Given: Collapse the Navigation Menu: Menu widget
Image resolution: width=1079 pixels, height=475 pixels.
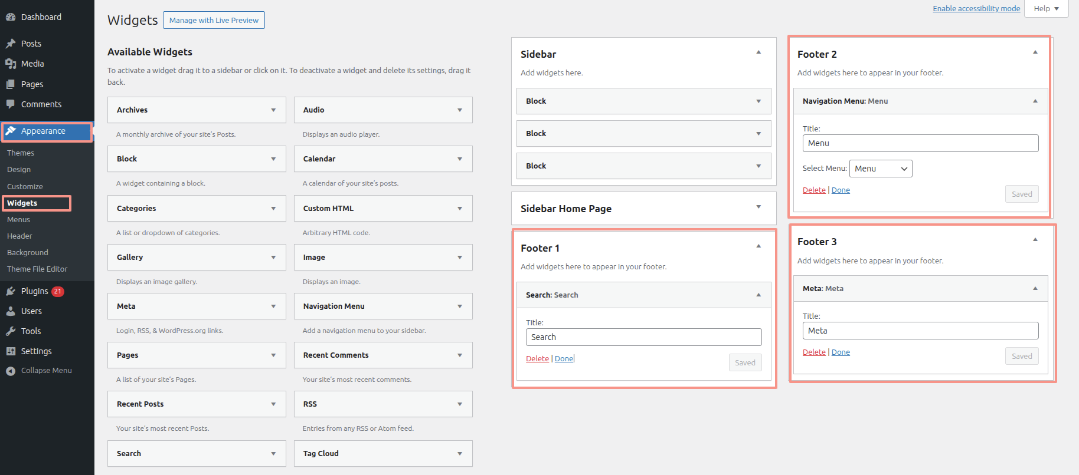Looking at the screenshot, I should 1035,101.
